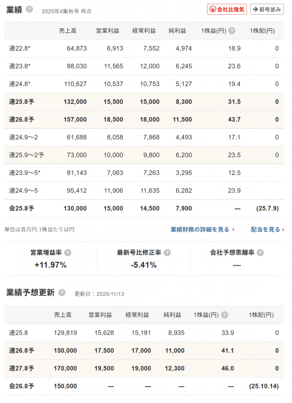Select the 連24.9〜5 row label
Screen dimensions: 292x403
pos(23,190)
